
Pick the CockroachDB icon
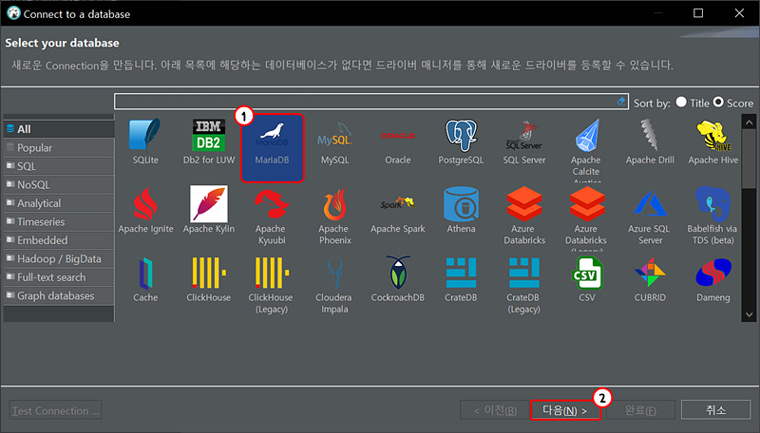(398, 279)
